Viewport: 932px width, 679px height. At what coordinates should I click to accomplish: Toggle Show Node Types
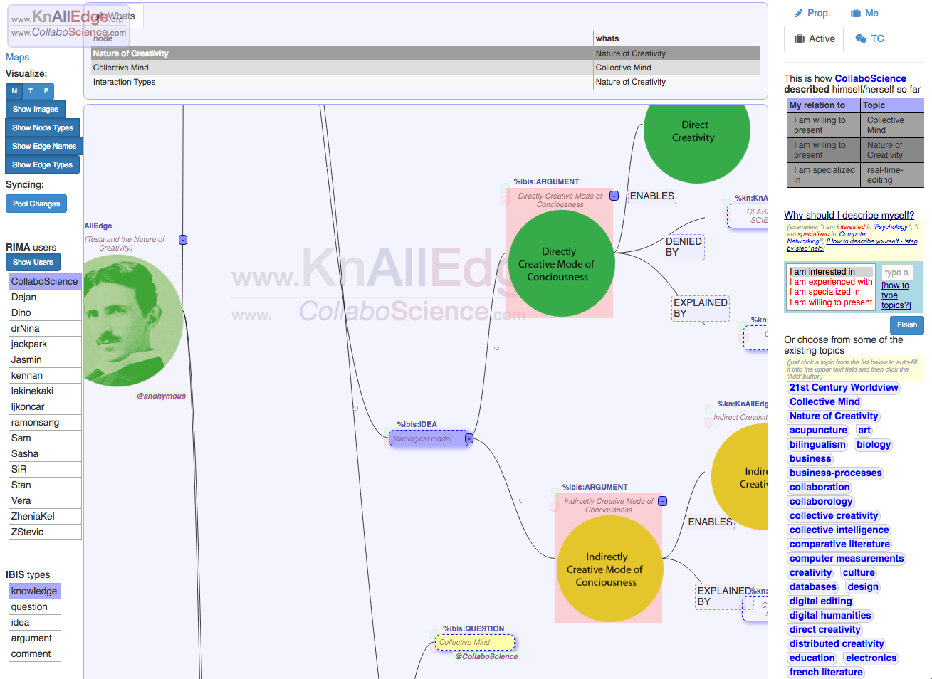click(43, 127)
